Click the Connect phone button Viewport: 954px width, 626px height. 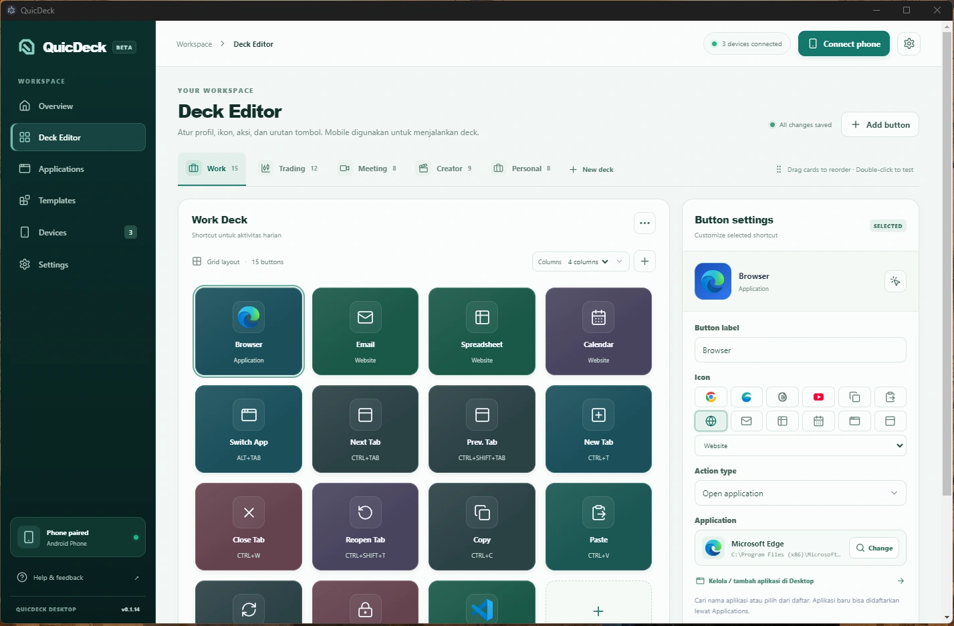tap(844, 43)
